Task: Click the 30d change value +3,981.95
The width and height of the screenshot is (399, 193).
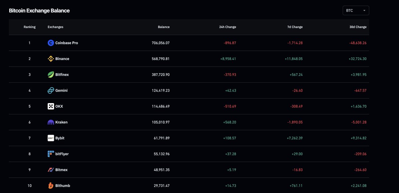Action: 358,75
